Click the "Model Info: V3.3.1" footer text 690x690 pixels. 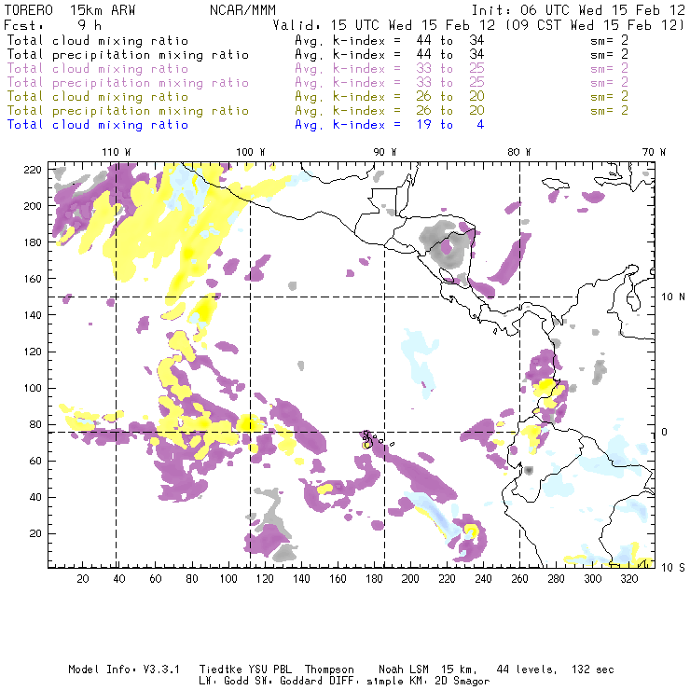pos(124,669)
